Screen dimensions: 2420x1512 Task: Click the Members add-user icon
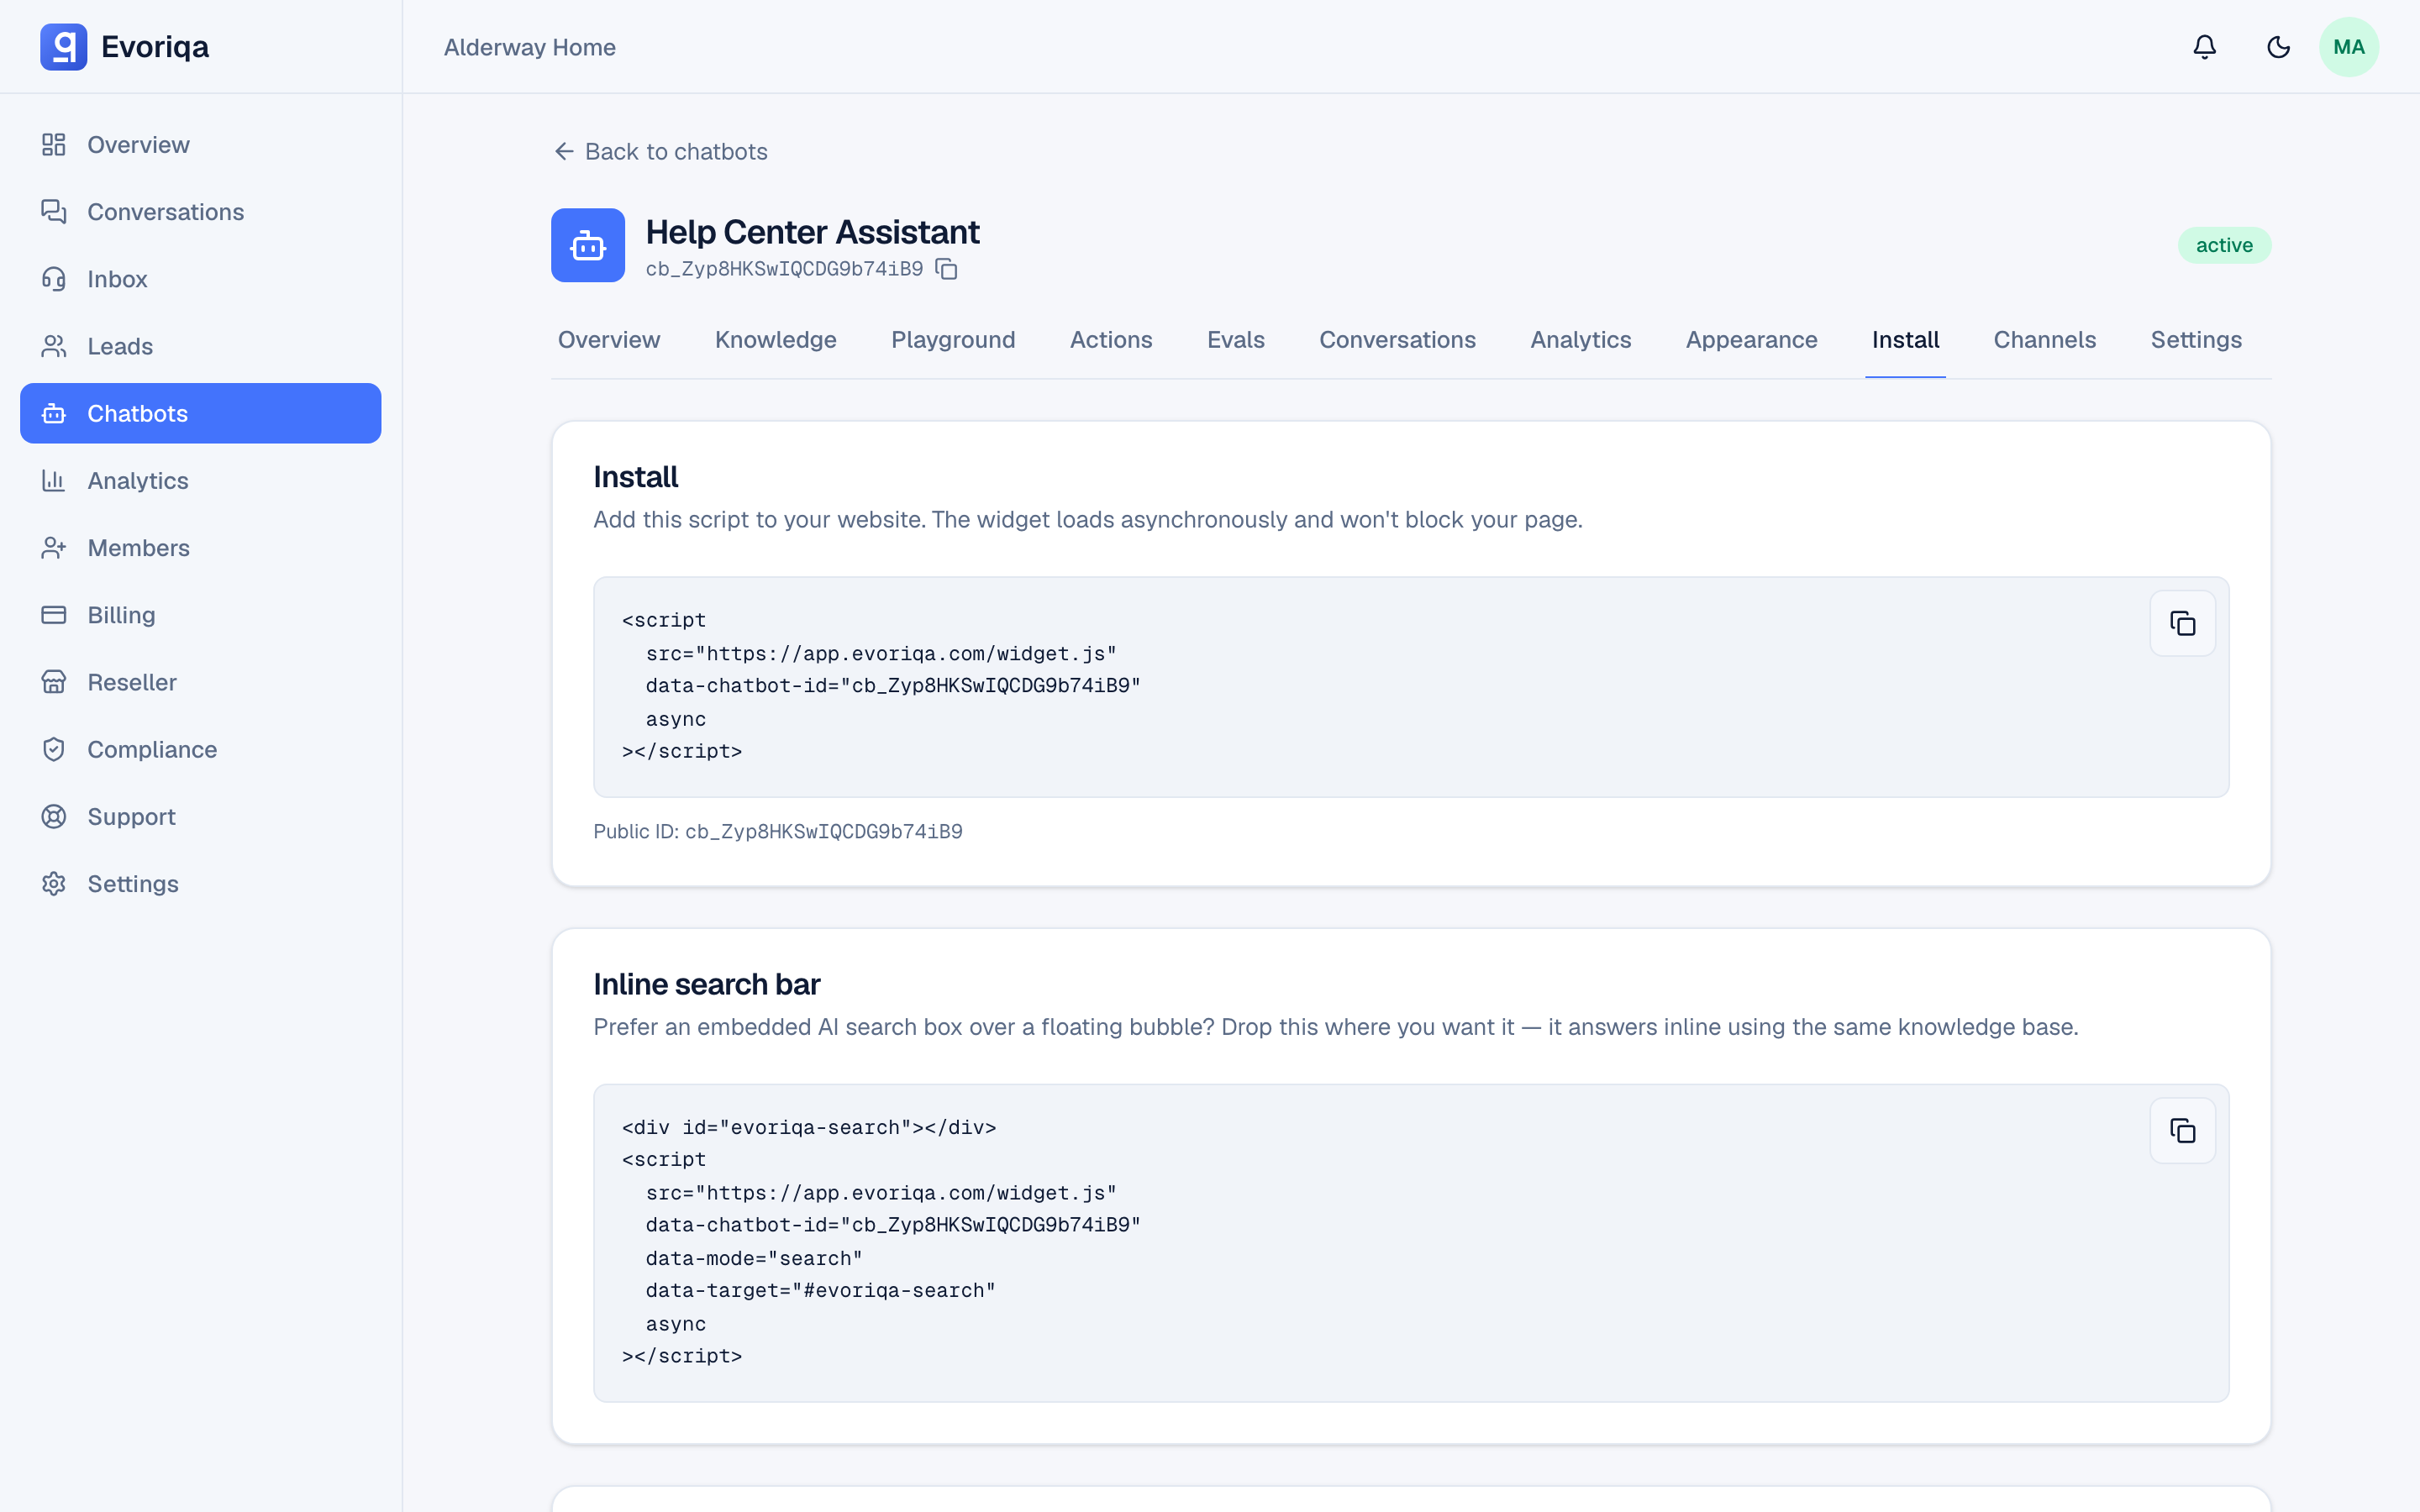(54, 548)
